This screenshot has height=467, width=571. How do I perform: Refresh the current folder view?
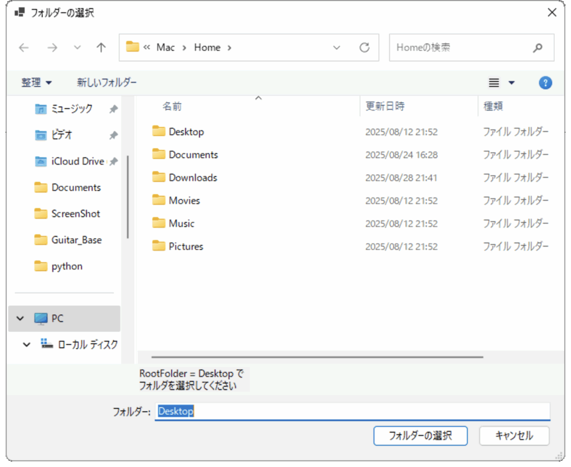click(365, 47)
